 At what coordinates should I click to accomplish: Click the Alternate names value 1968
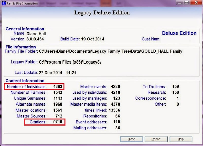(58, 104)
